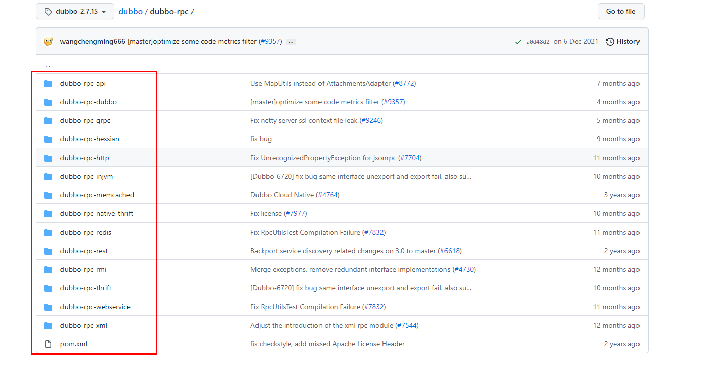
Task: Open the History link
Action: [x=623, y=41]
